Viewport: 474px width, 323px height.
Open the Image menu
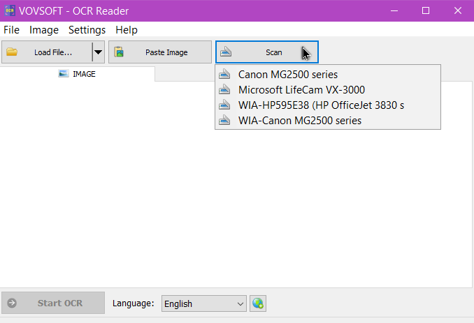(44, 30)
